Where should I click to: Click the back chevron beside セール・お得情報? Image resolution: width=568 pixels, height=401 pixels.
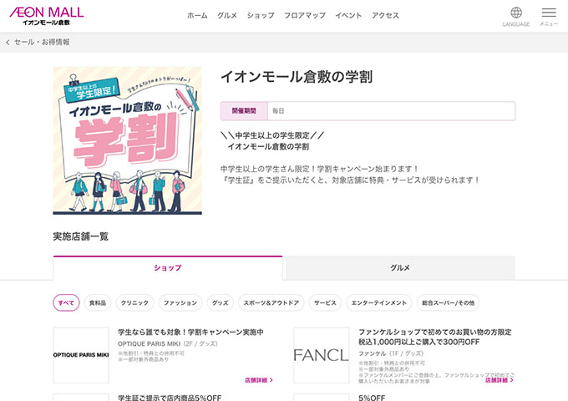tap(8, 43)
